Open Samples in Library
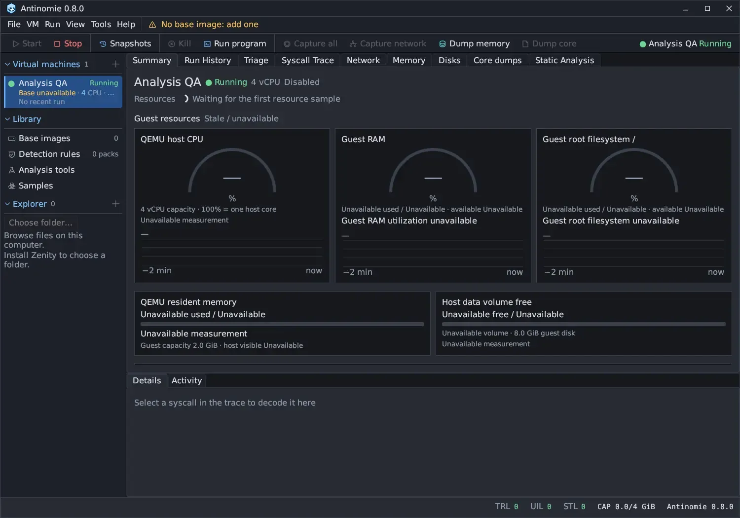Screen dimensions: 740x518 63,185
